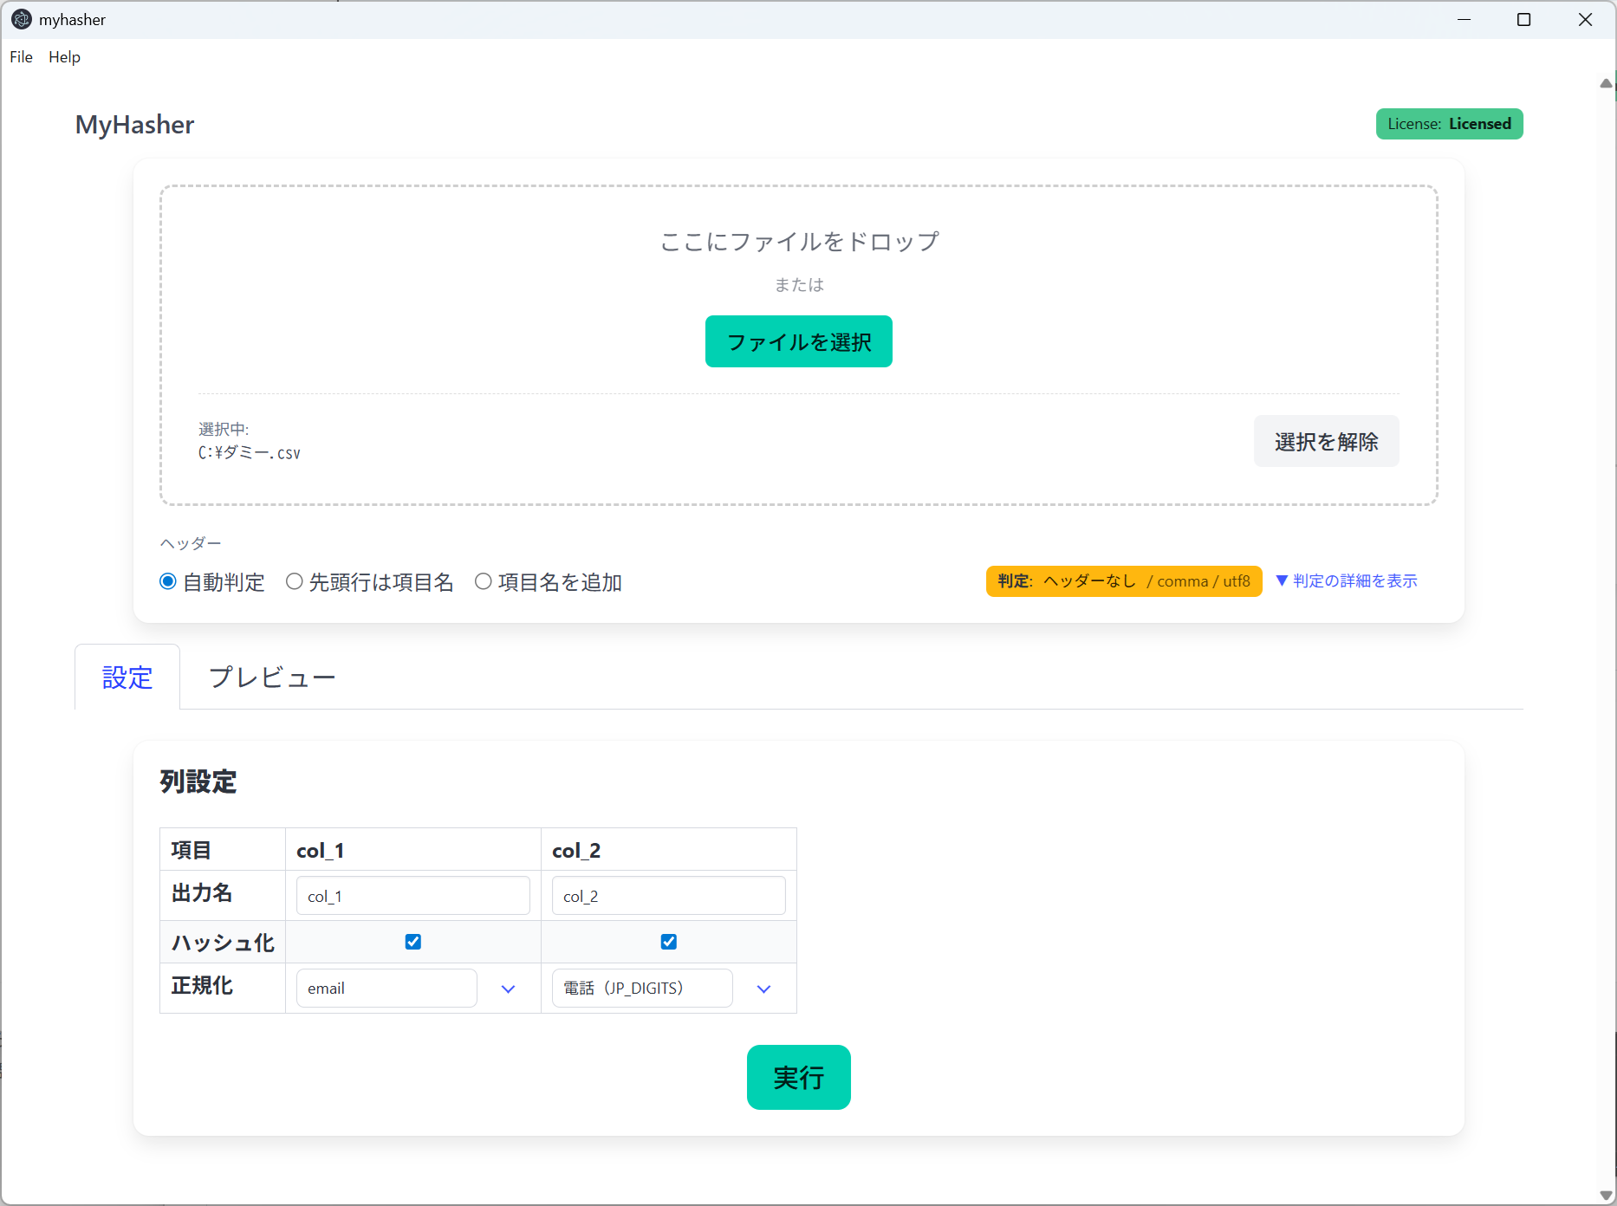Maximize the myhasher window
This screenshot has height=1206, width=1617.
(1523, 19)
